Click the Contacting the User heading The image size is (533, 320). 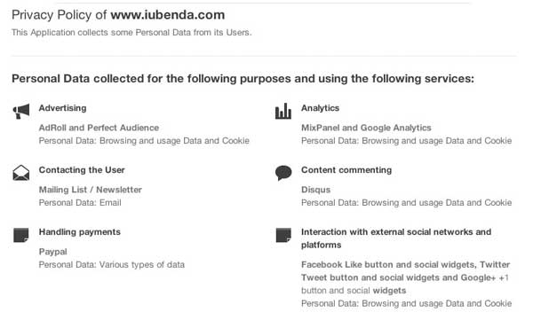(x=82, y=170)
